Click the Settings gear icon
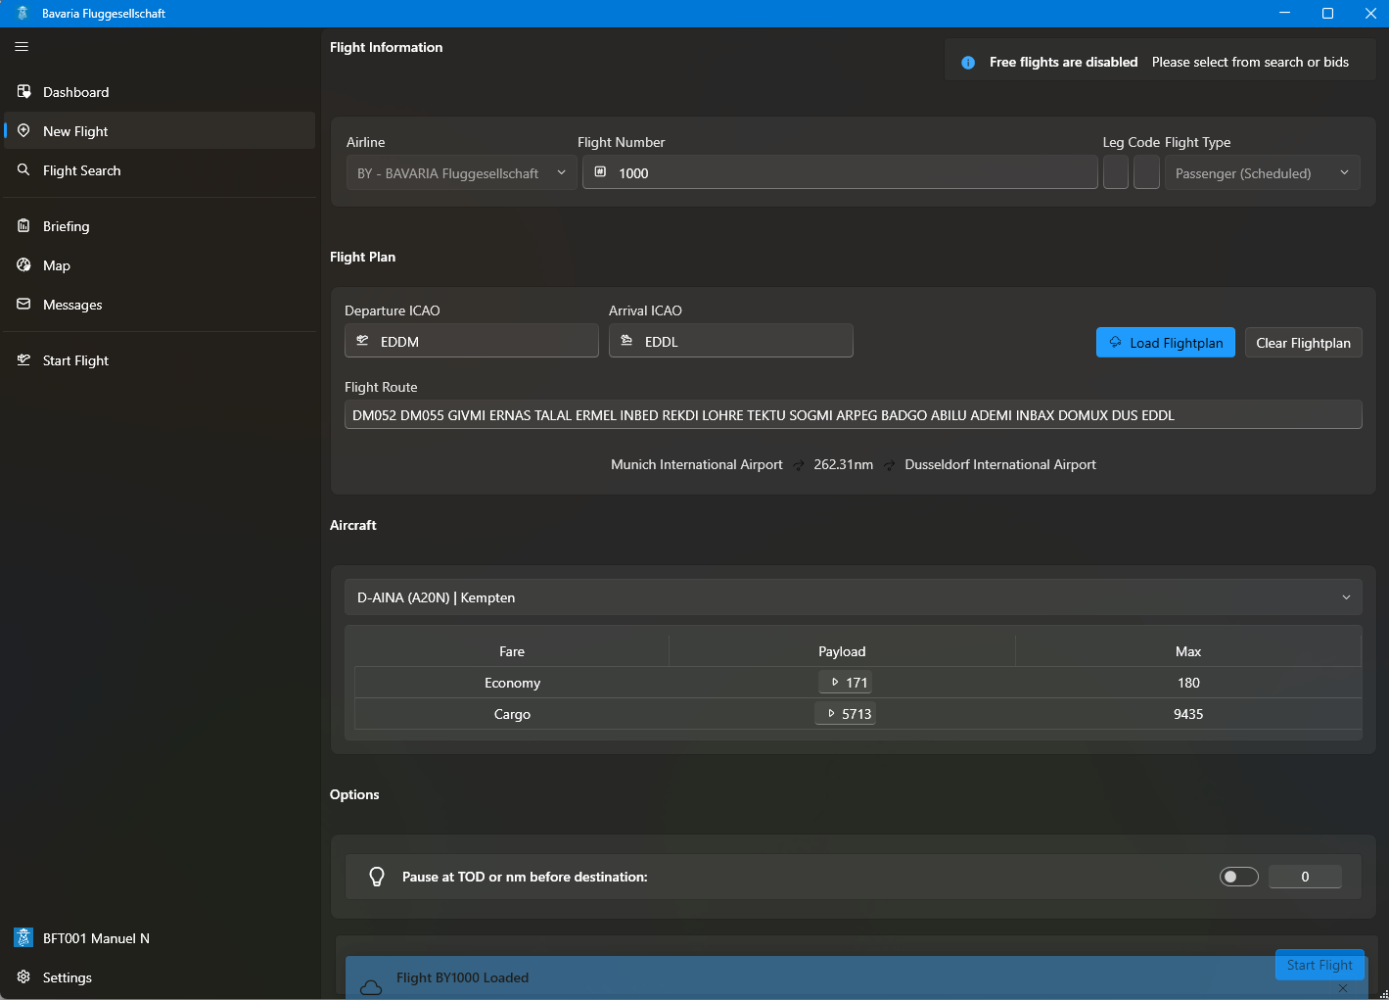 pos(23,976)
